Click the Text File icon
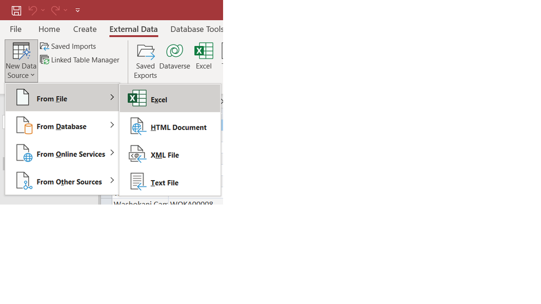Screen dimensions: 541x304 [x=138, y=181]
